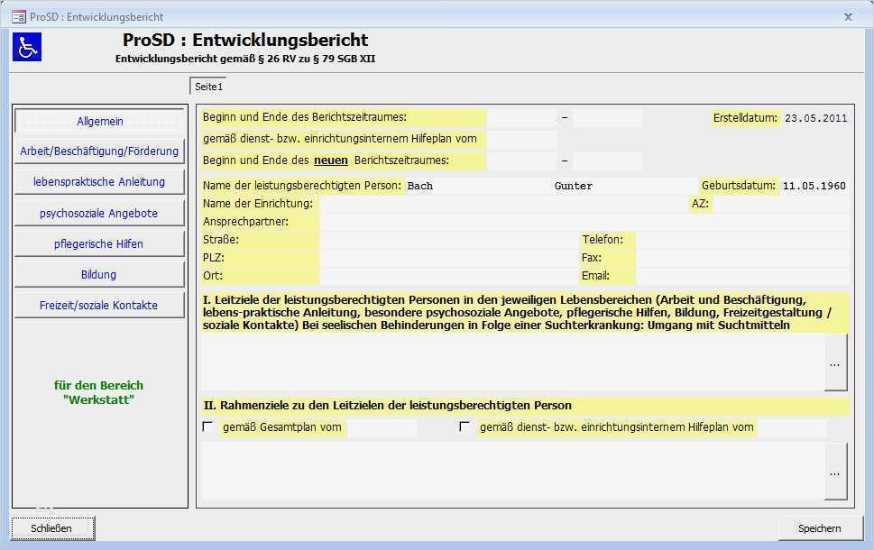
Task: Click the gemäß Gesamtplan vom date field
Action: [382, 428]
